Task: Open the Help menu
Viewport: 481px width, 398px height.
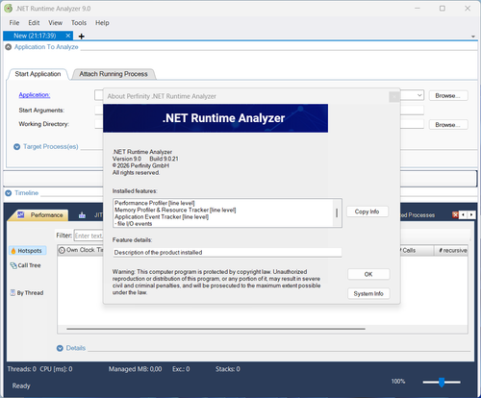Action: [102, 23]
